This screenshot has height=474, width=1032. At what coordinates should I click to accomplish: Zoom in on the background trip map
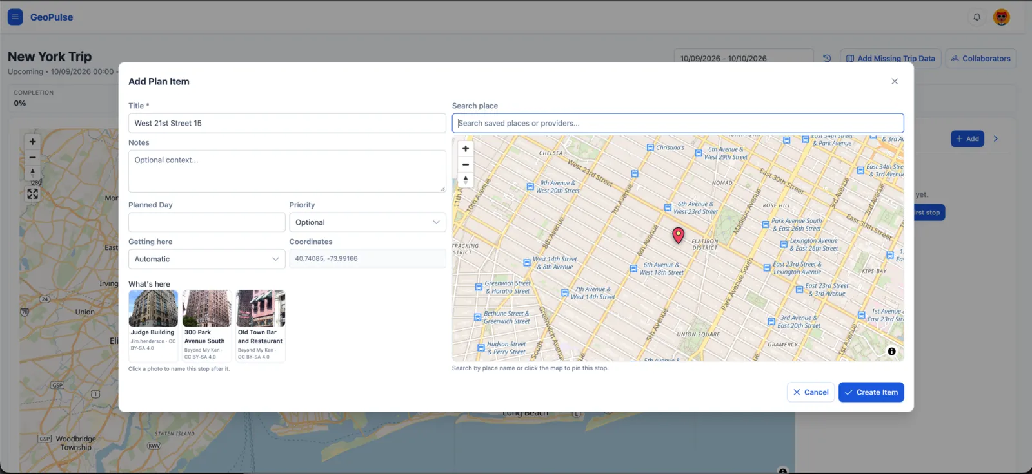tap(32, 142)
